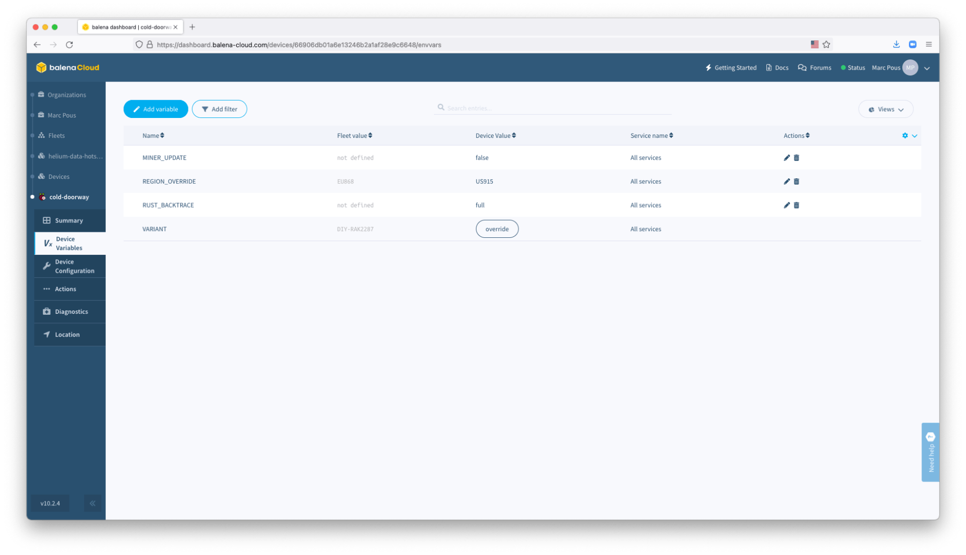The width and height of the screenshot is (966, 555).
Task: Click Add variable button
Action: [156, 109]
